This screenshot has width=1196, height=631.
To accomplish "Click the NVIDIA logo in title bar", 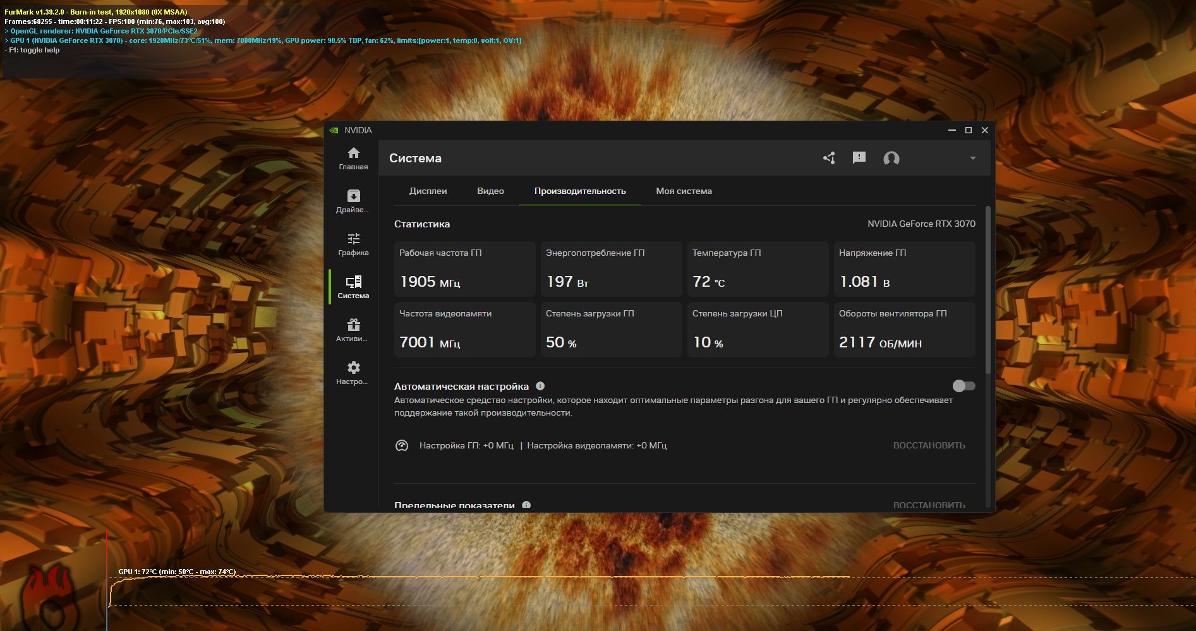I will coord(334,130).
